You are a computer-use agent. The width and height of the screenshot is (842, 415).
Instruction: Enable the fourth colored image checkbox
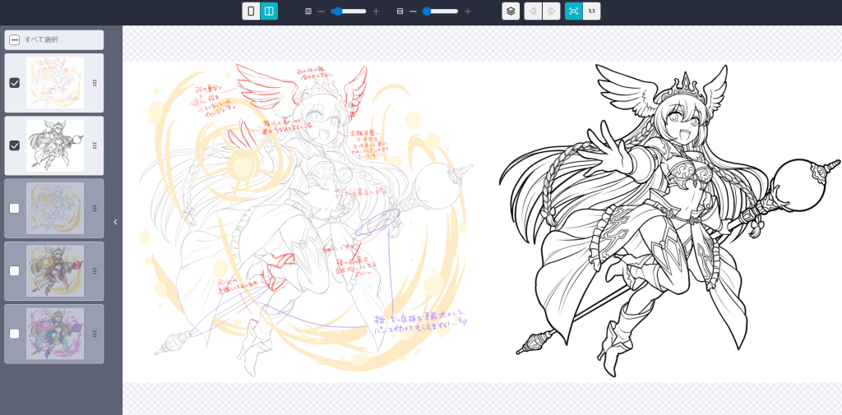(x=15, y=270)
